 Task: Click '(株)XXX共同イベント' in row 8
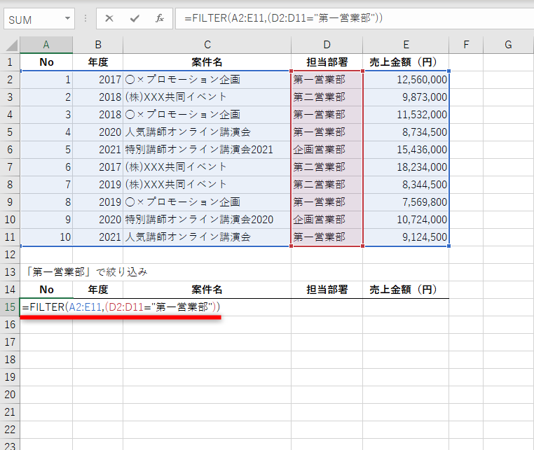tap(207, 185)
